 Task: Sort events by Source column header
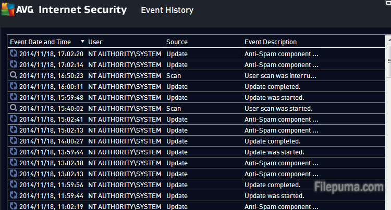tap(177, 42)
